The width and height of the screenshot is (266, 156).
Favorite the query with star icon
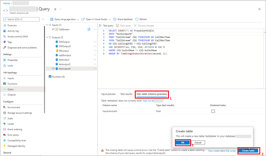[55, 9]
